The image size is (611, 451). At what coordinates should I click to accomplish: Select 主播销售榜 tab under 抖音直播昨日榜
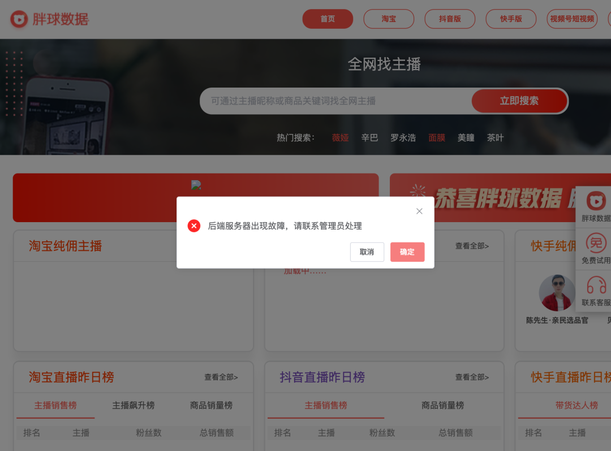point(326,405)
